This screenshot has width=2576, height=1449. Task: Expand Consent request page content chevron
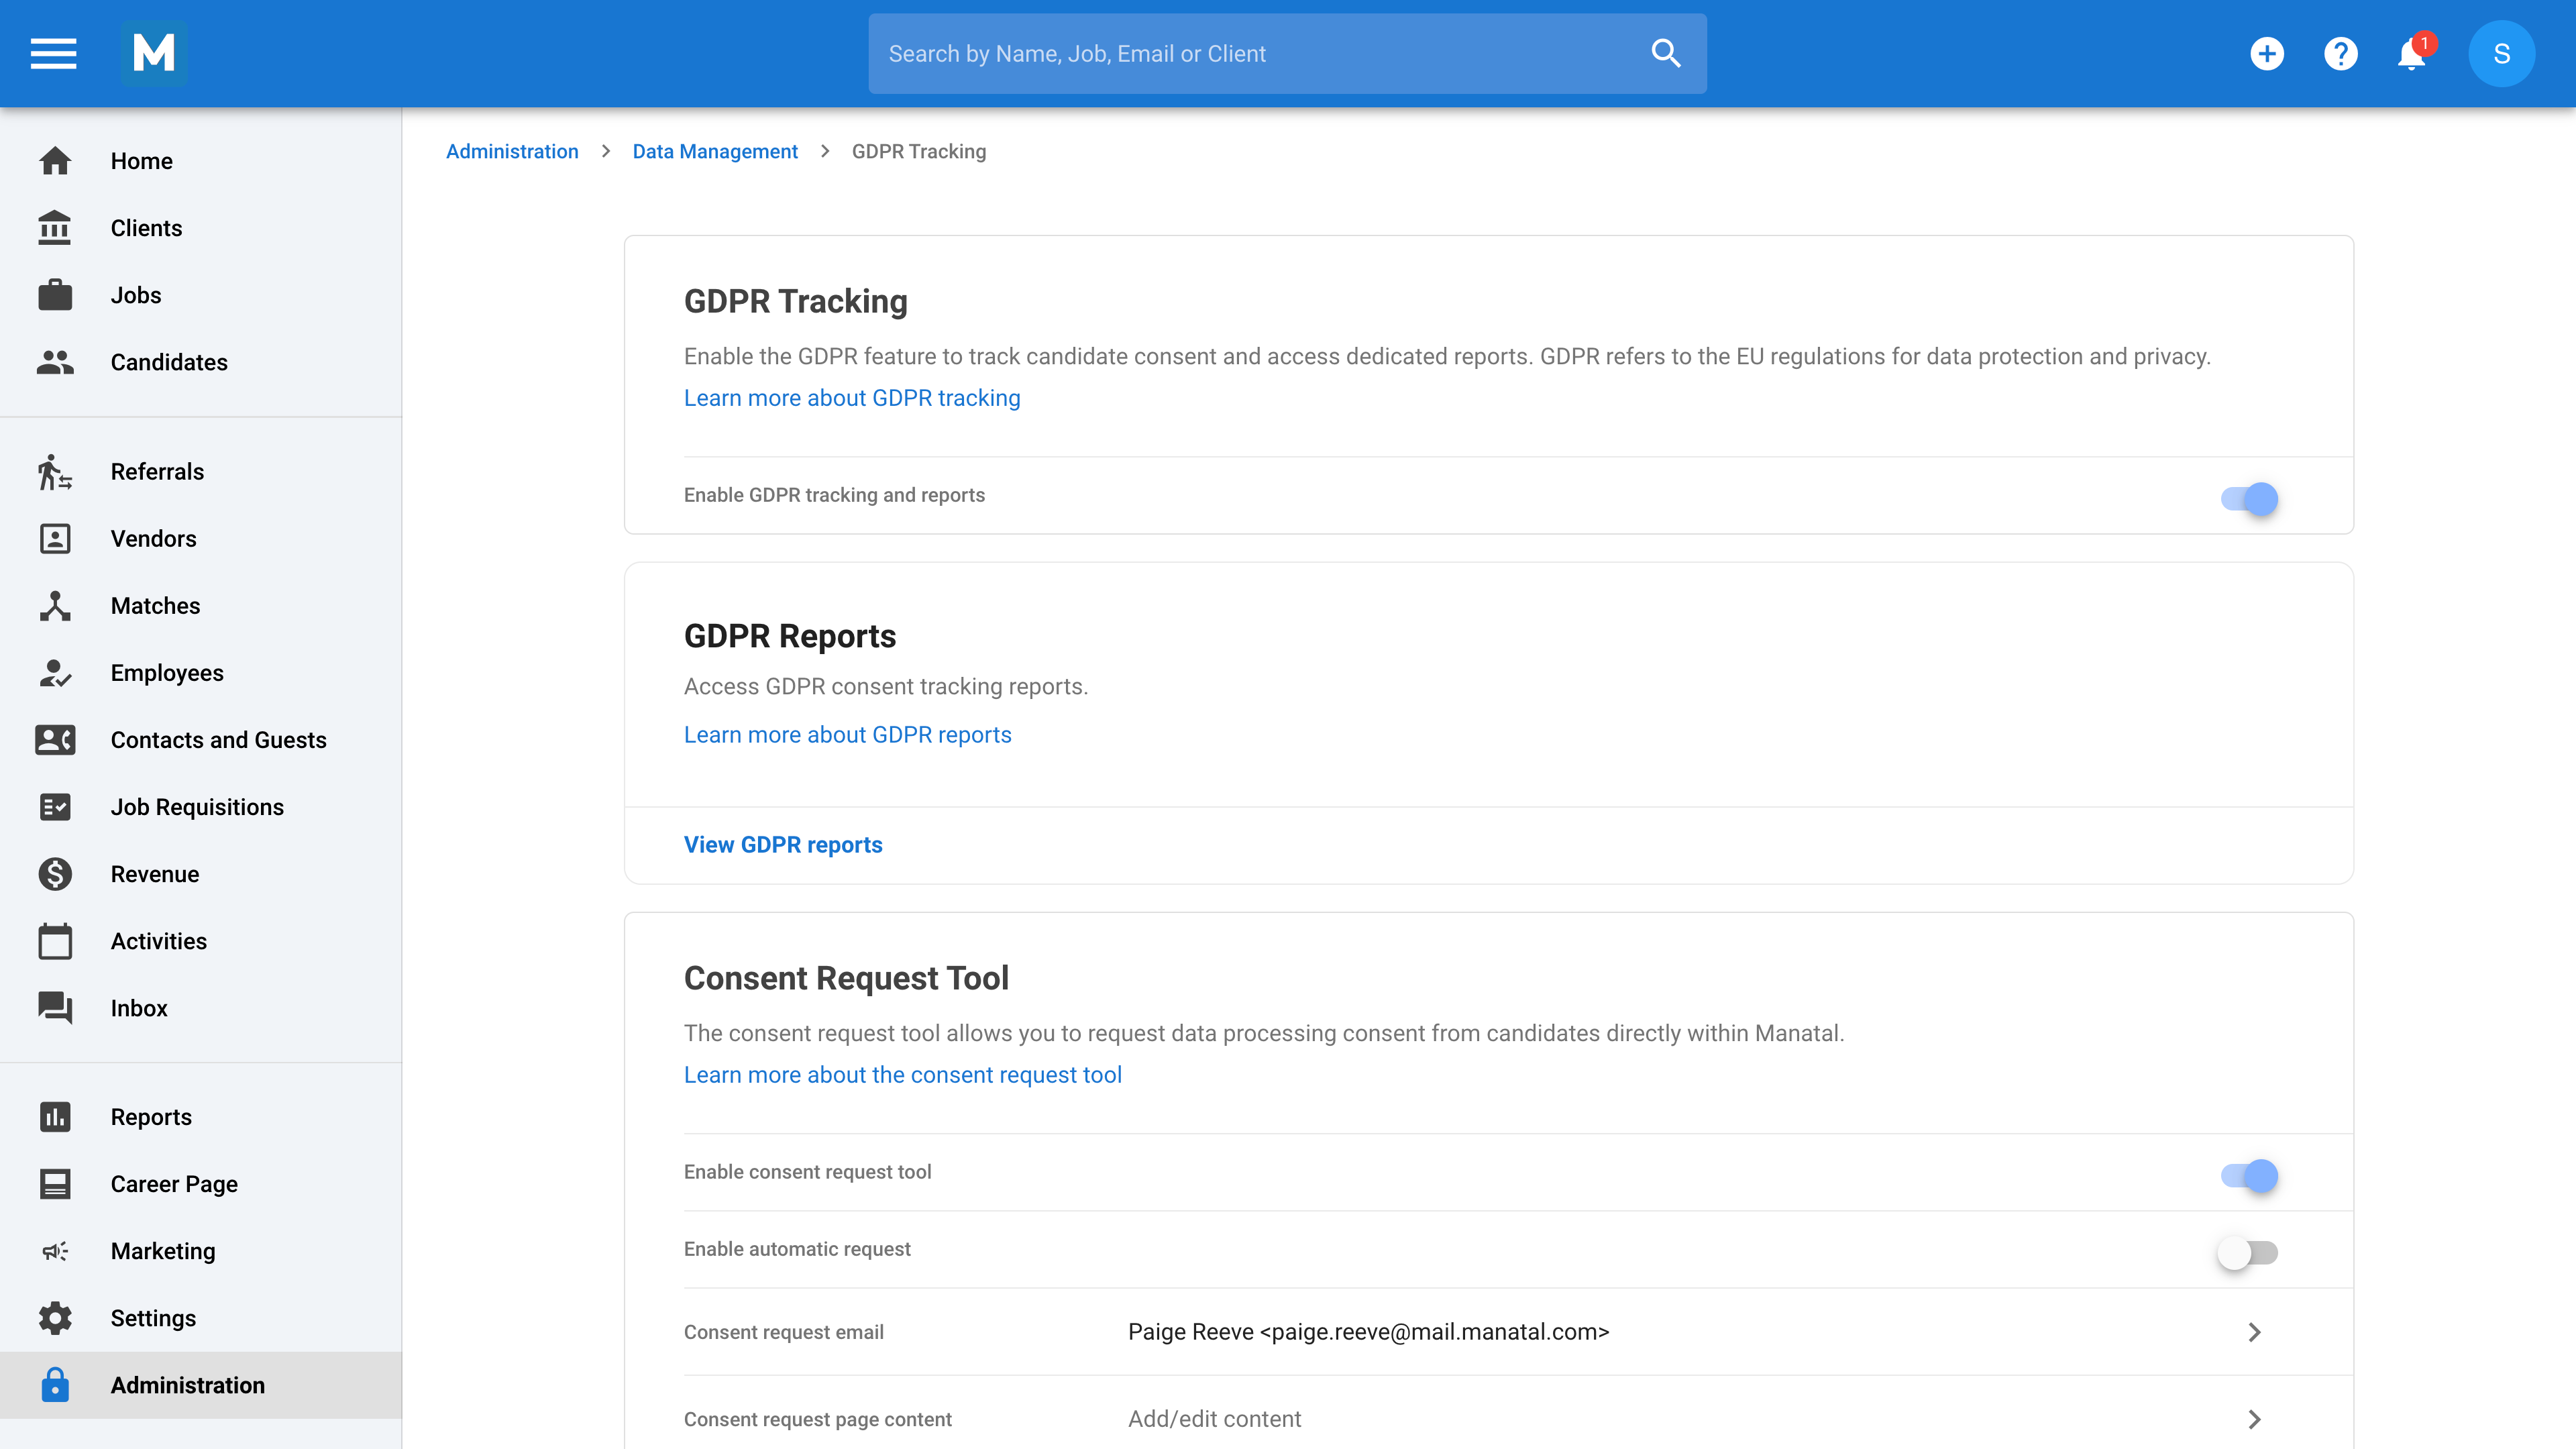click(x=2254, y=1419)
